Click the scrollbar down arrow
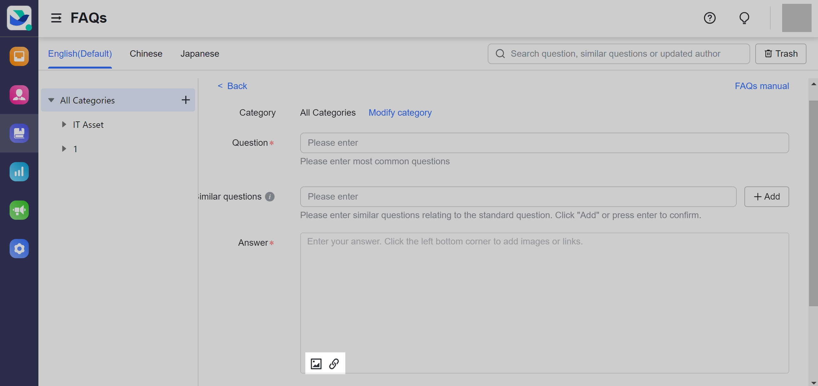The image size is (818, 386). tap(813, 382)
